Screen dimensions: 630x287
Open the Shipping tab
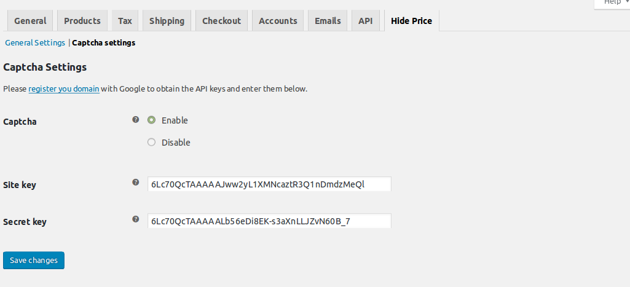(167, 21)
